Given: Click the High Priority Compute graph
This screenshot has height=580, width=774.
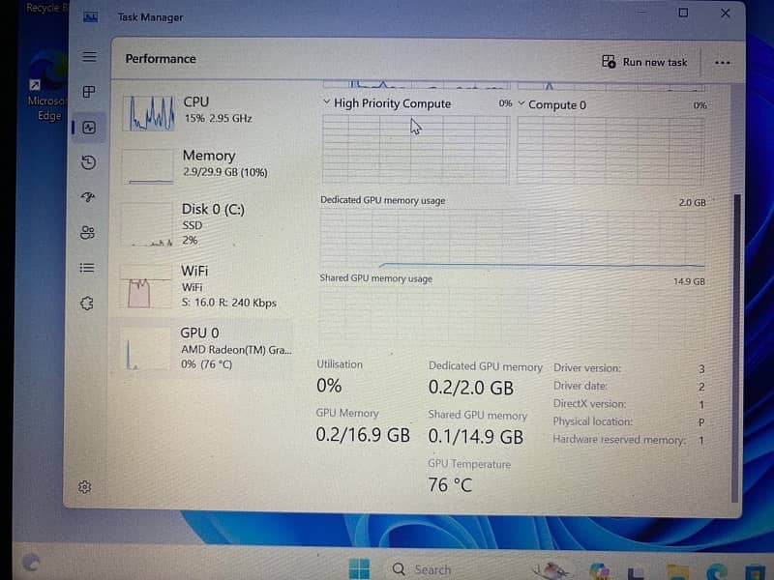Looking at the screenshot, I should pyautogui.click(x=416, y=150).
